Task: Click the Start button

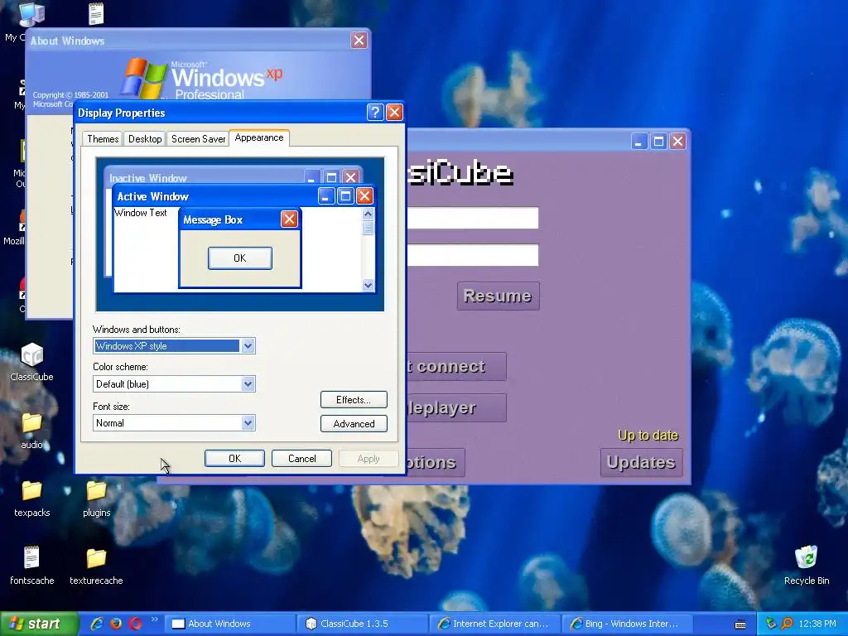Action: pos(38,624)
